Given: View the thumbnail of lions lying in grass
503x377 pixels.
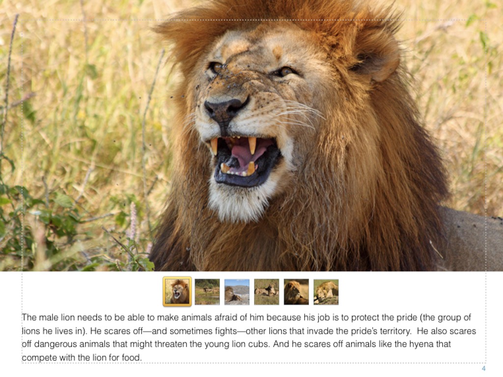Looking at the screenshot, I should coord(267,292).
